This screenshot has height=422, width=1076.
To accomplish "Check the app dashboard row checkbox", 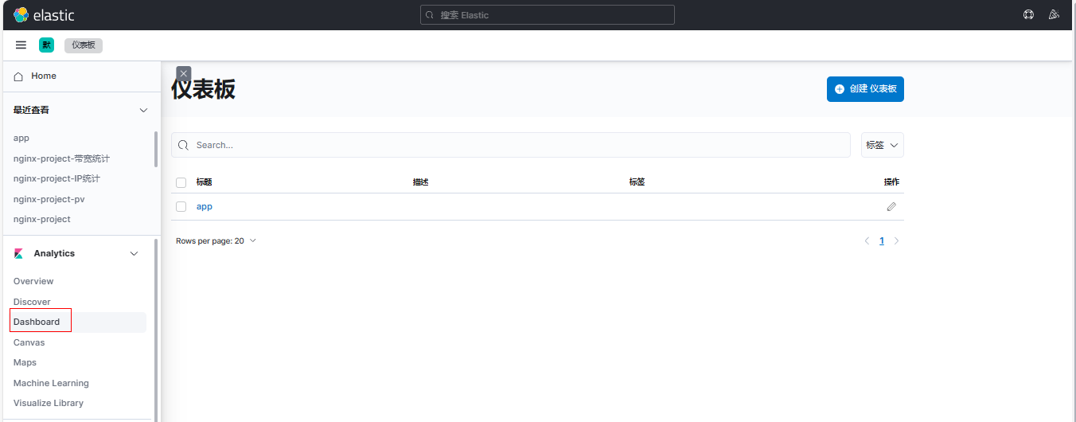I will [181, 207].
